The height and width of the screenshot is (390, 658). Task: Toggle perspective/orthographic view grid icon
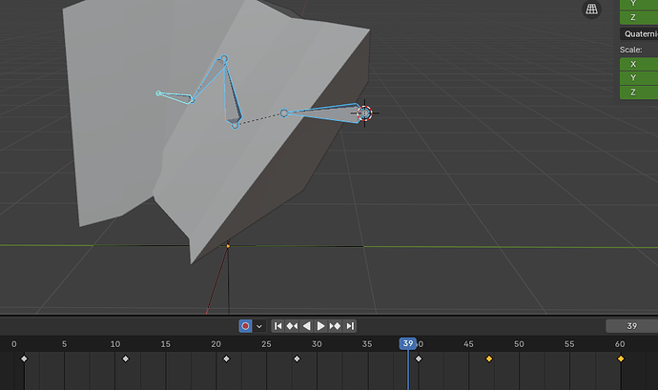point(591,9)
